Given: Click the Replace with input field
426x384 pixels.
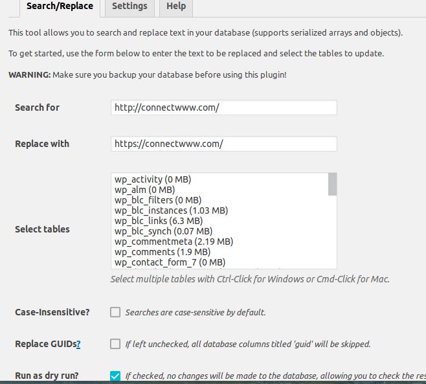Looking at the screenshot, I should pos(224,144).
